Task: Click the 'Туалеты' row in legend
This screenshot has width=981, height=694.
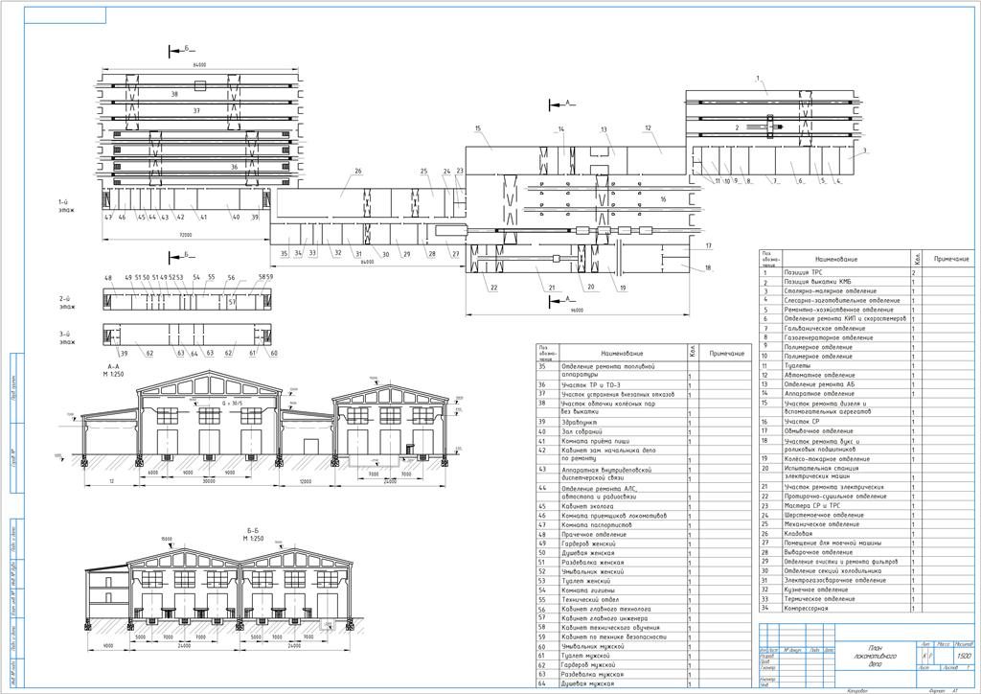Action: pos(866,365)
